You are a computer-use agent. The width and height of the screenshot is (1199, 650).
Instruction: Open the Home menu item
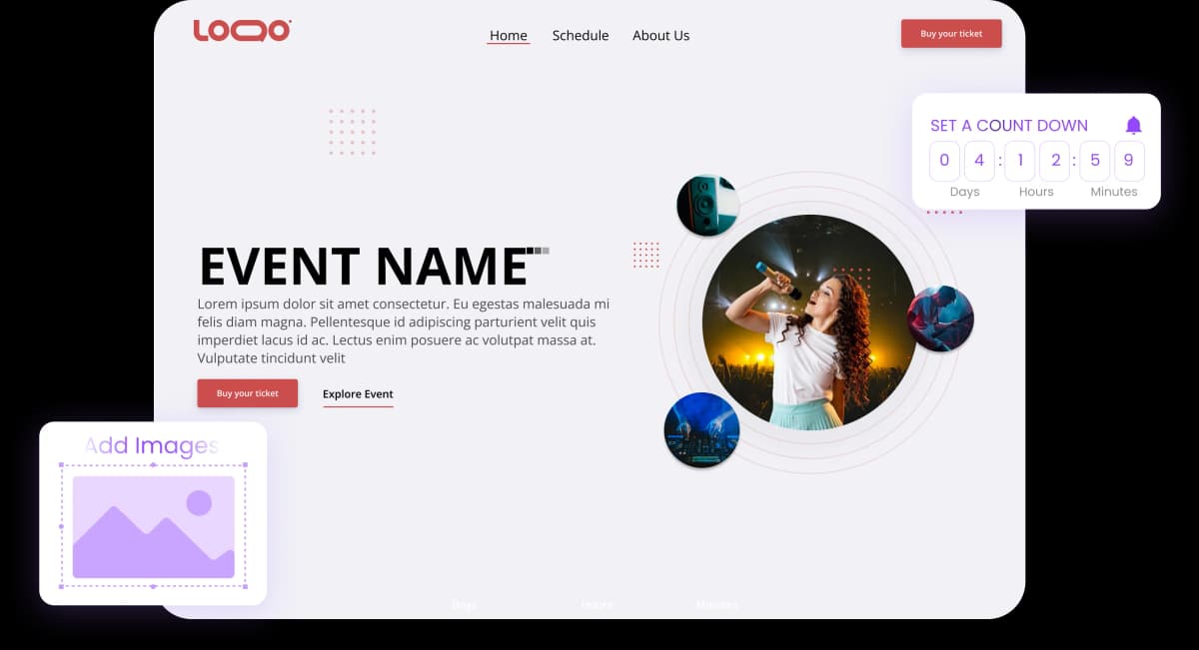click(x=508, y=35)
